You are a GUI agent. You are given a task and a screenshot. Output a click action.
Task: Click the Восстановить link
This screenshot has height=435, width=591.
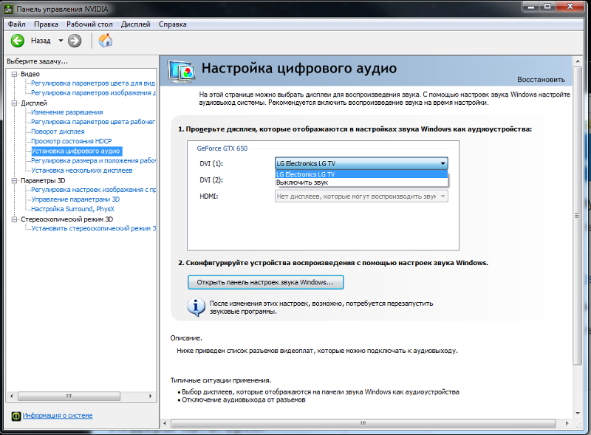pyautogui.click(x=541, y=79)
